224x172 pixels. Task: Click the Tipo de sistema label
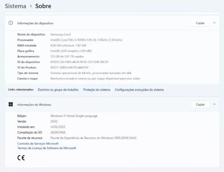(x=28, y=73)
